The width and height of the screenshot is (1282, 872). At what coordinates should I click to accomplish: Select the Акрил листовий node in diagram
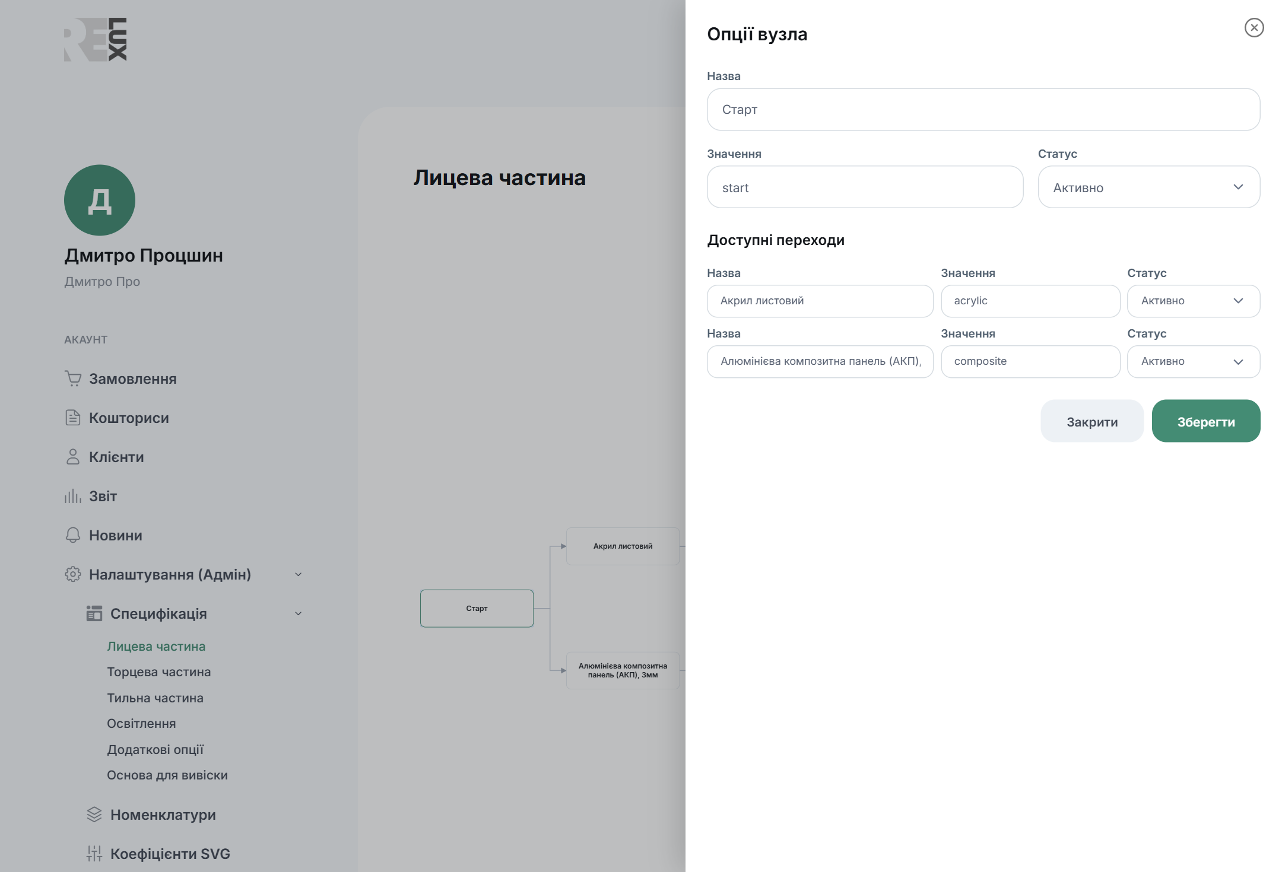tap(623, 546)
